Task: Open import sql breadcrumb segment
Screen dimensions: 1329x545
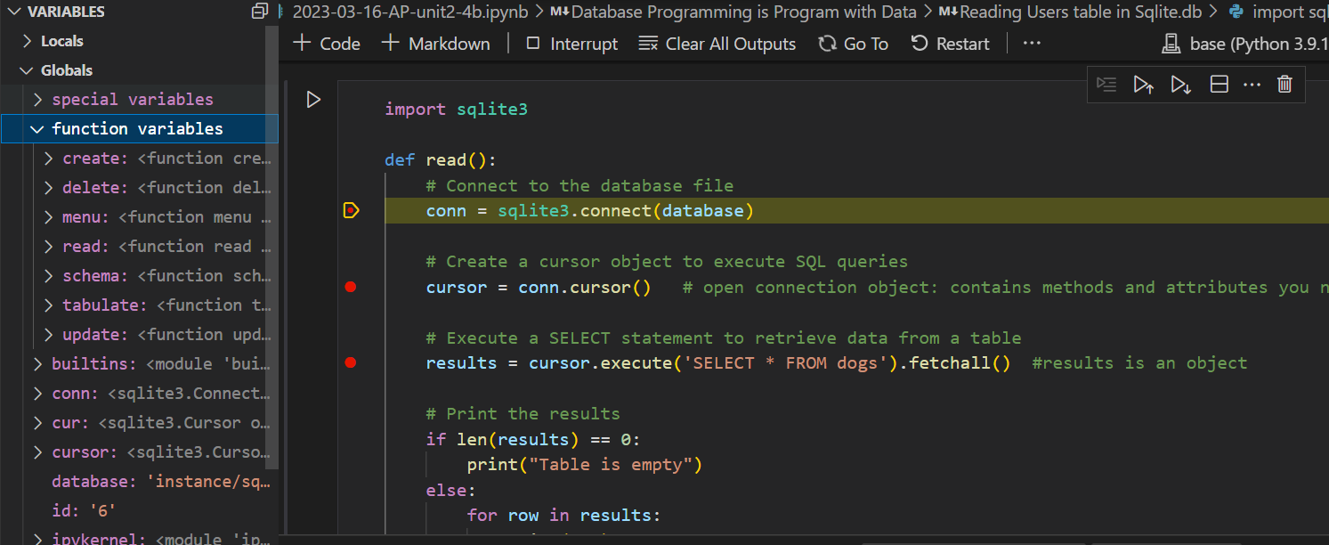Action: 1277,12
